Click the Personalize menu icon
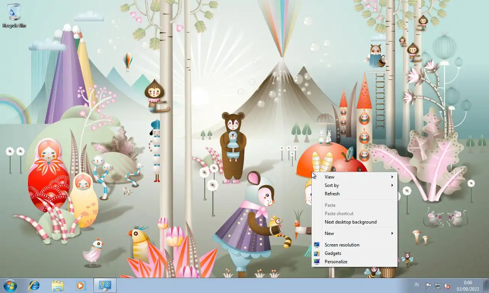Image resolution: width=489 pixels, height=293 pixels. pos(317,262)
